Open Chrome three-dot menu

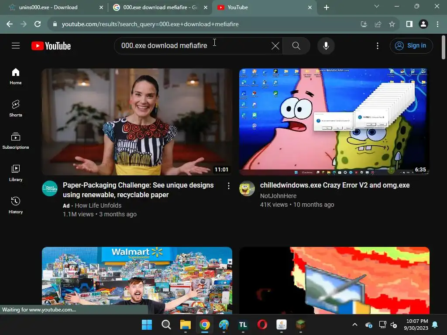[437, 24]
